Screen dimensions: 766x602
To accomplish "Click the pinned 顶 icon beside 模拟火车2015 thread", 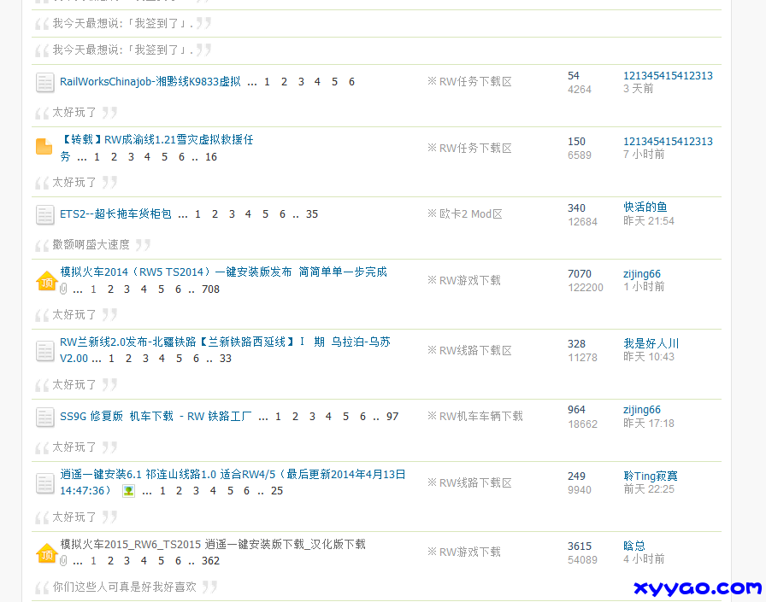I will coord(46,553).
